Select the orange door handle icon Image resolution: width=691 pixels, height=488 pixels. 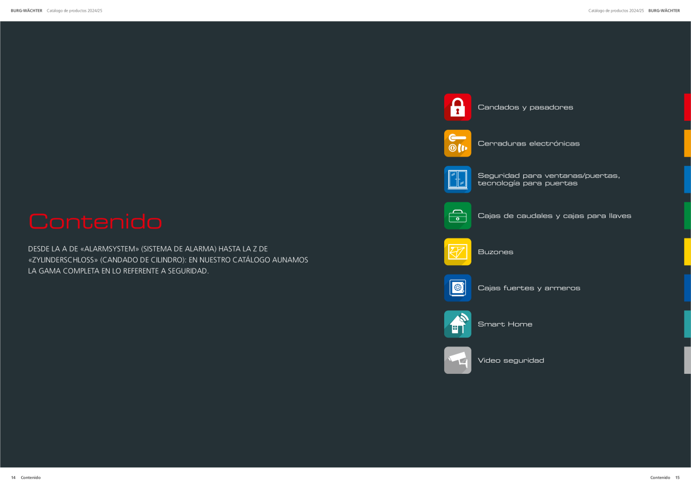coord(458,143)
